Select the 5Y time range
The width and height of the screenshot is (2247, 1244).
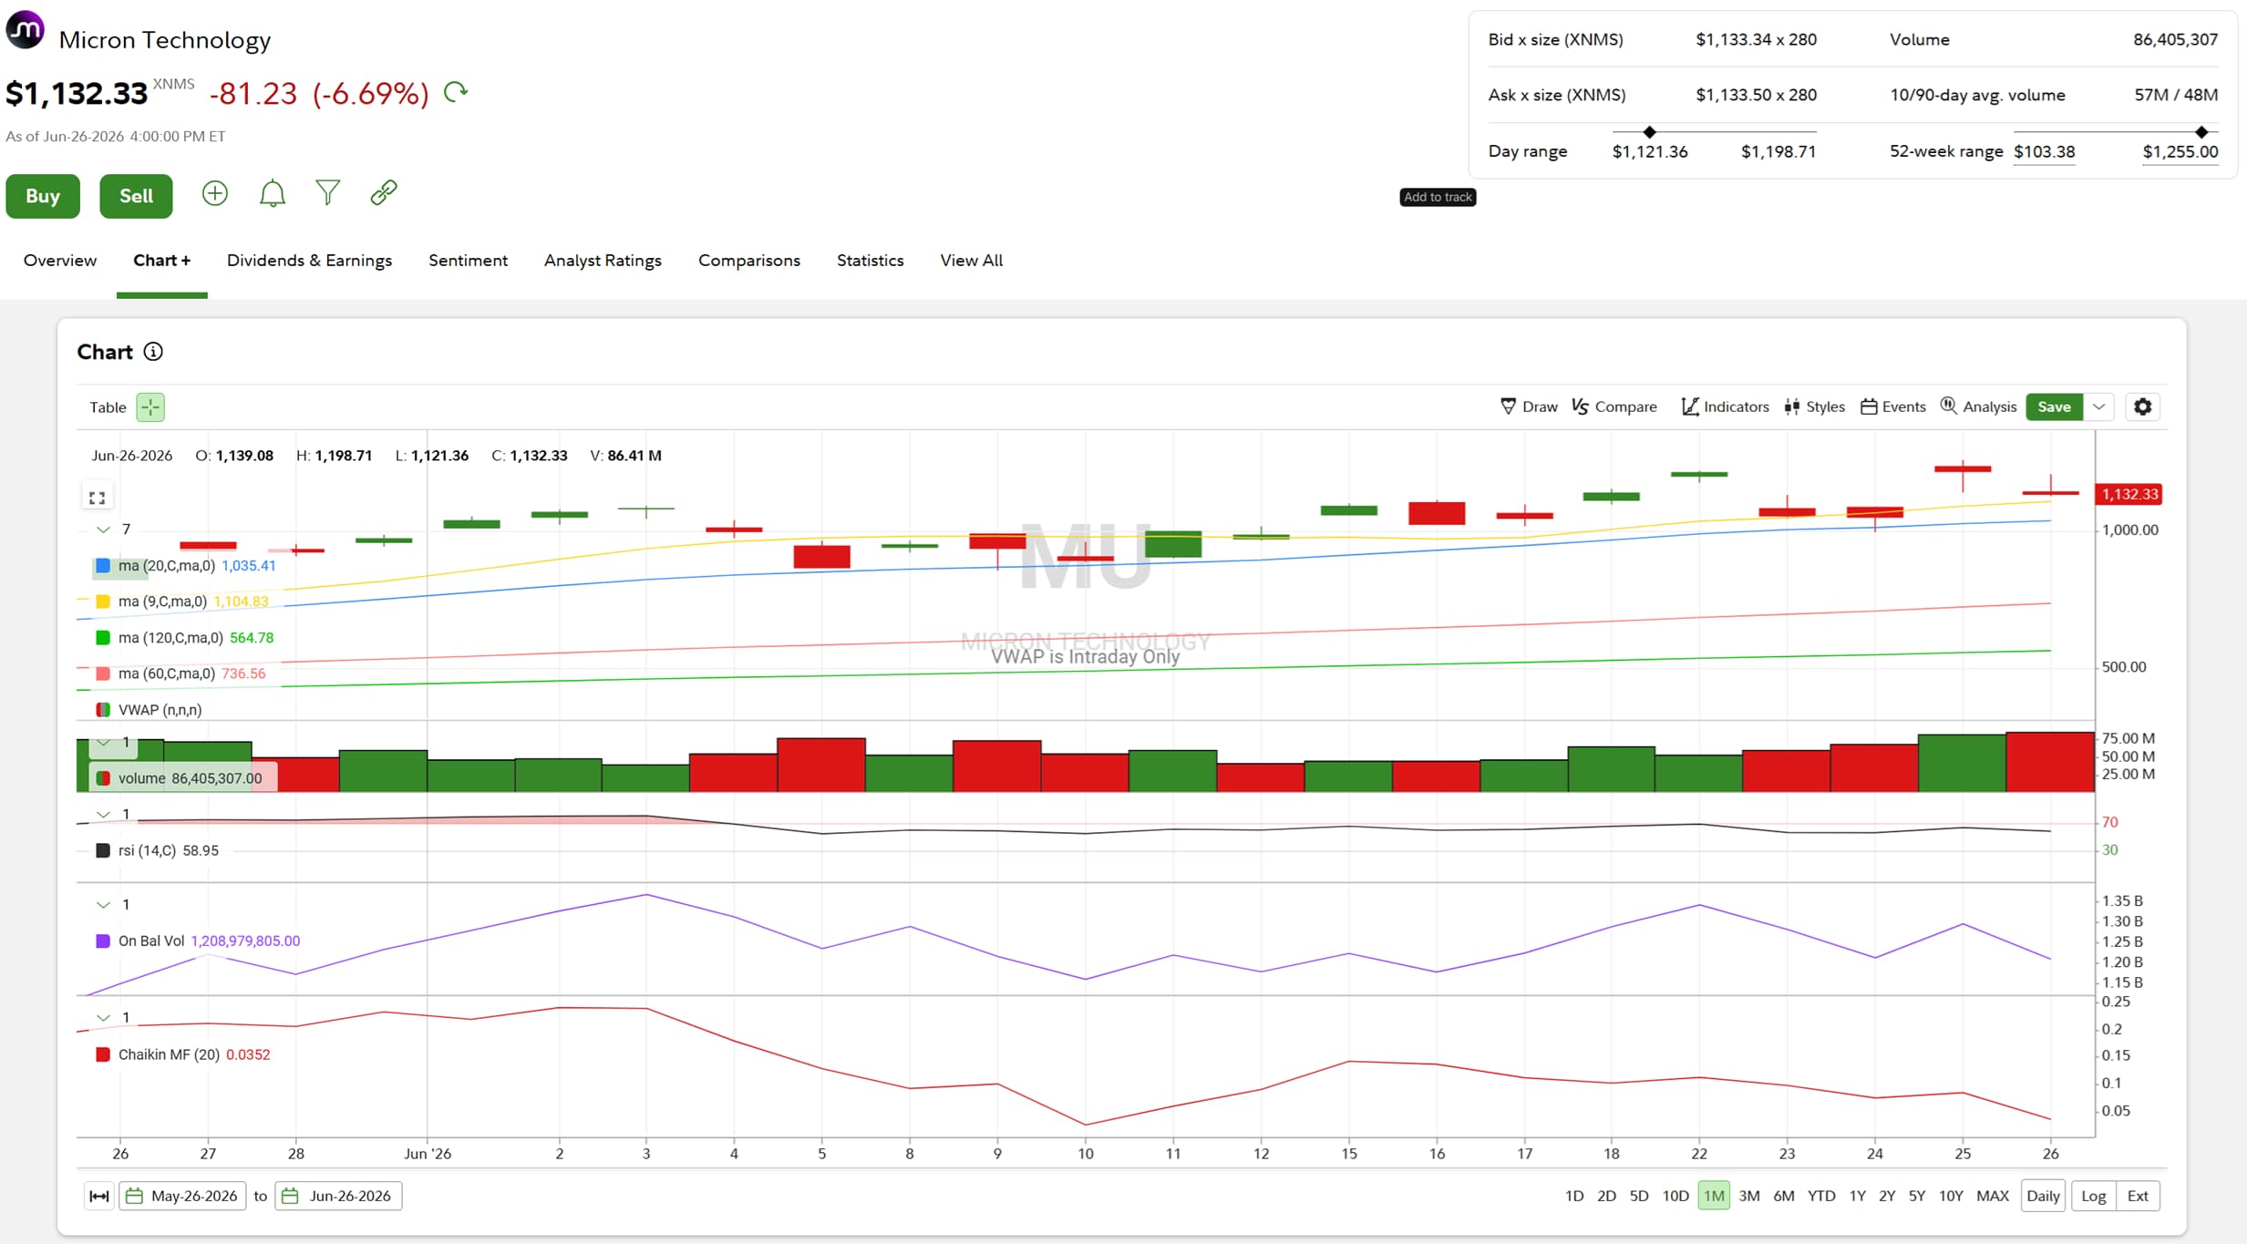pos(1917,1196)
